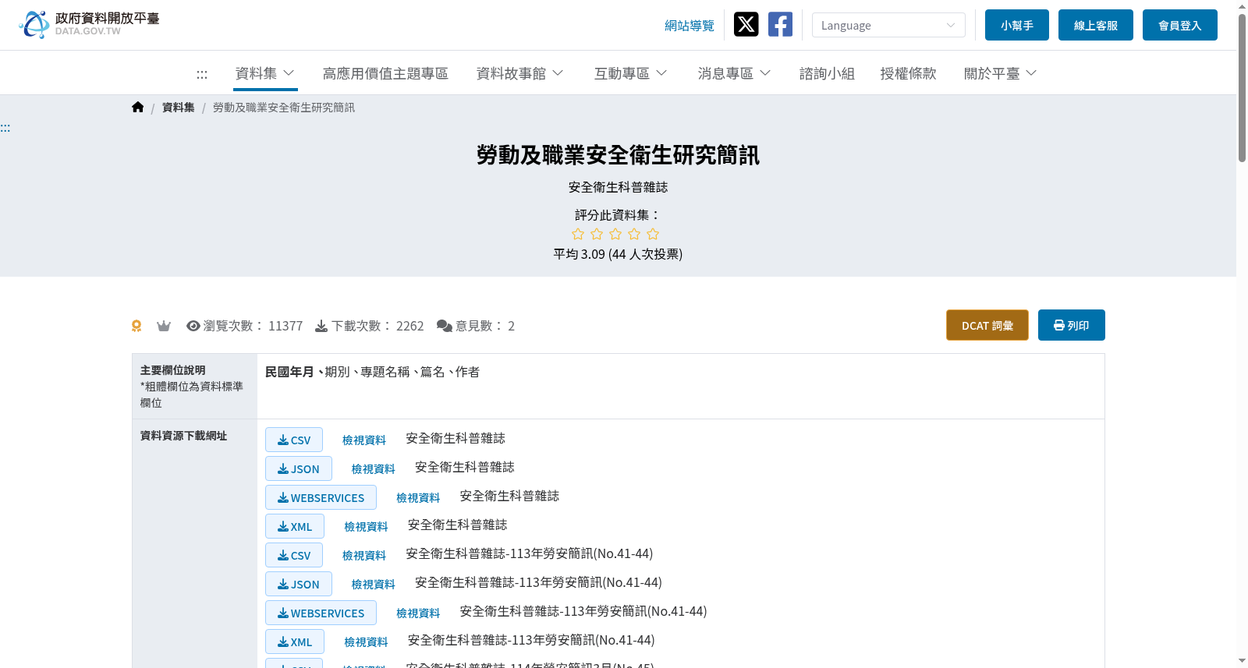Viewport: 1248px width, 668px height.
Task: Click the ::: content anchor at left edge
Action: [x=5, y=128]
